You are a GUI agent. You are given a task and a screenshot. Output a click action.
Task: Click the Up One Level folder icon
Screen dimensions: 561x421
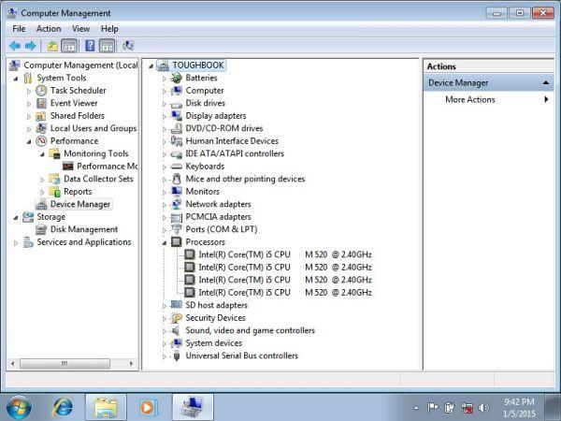52,45
